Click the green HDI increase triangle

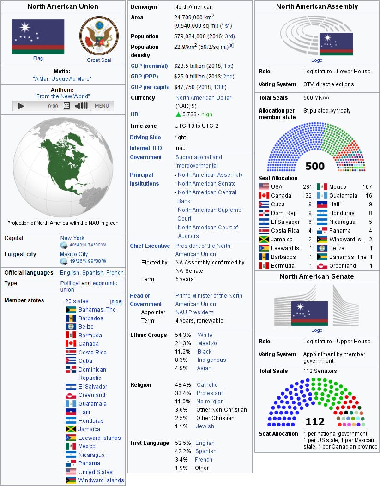click(178, 114)
